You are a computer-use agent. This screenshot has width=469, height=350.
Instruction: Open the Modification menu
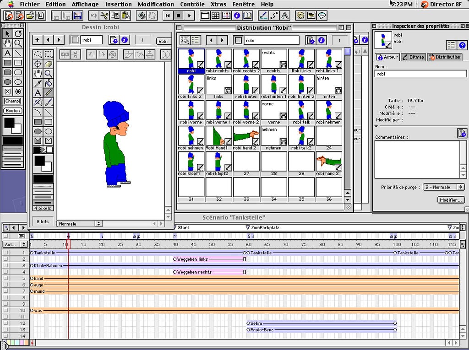pyautogui.click(x=156, y=4)
